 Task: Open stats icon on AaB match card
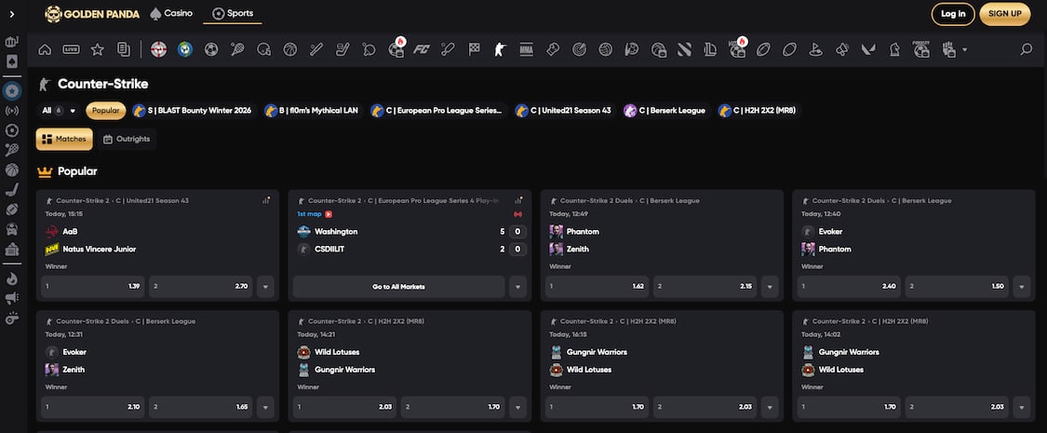266,200
